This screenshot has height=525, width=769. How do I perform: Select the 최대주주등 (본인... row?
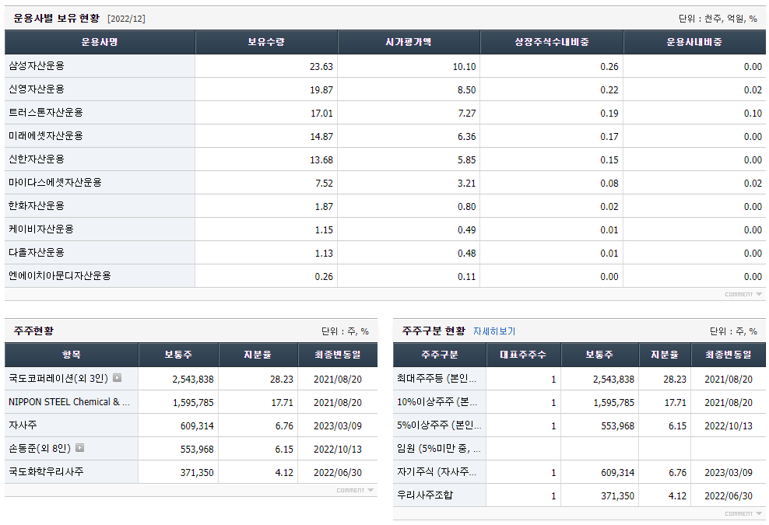(x=437, y=379)
